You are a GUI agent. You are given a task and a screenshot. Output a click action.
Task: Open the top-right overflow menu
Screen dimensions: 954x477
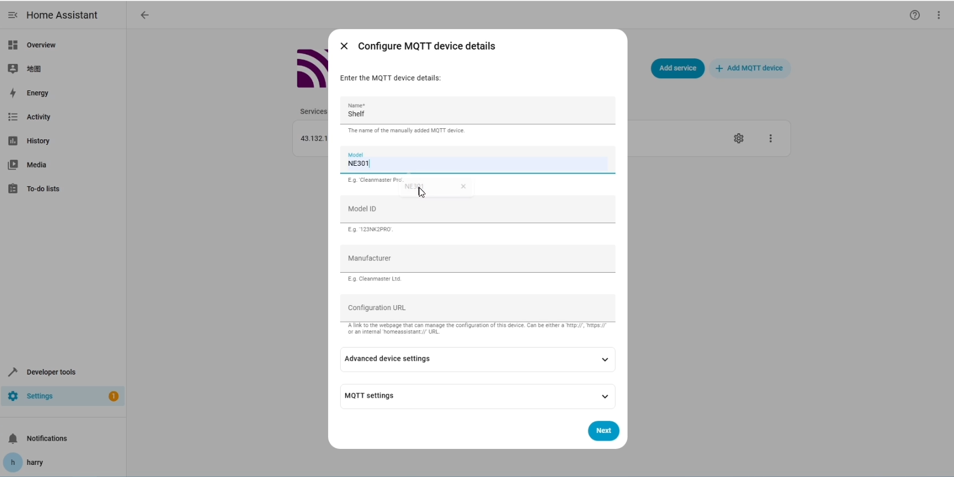pos(939,15)
